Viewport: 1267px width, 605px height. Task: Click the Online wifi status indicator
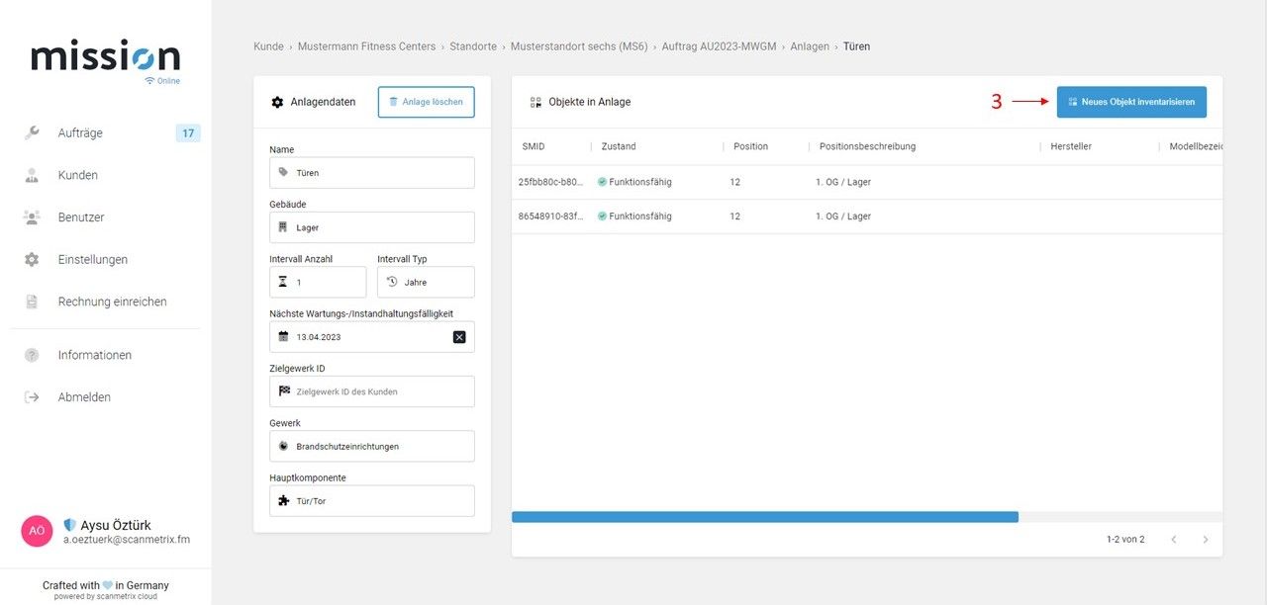pos(162,81)
